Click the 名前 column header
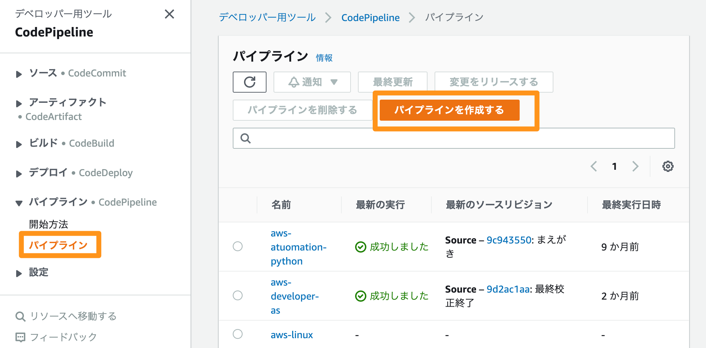This screenshot has width=706, height=348. coord(281,205)
